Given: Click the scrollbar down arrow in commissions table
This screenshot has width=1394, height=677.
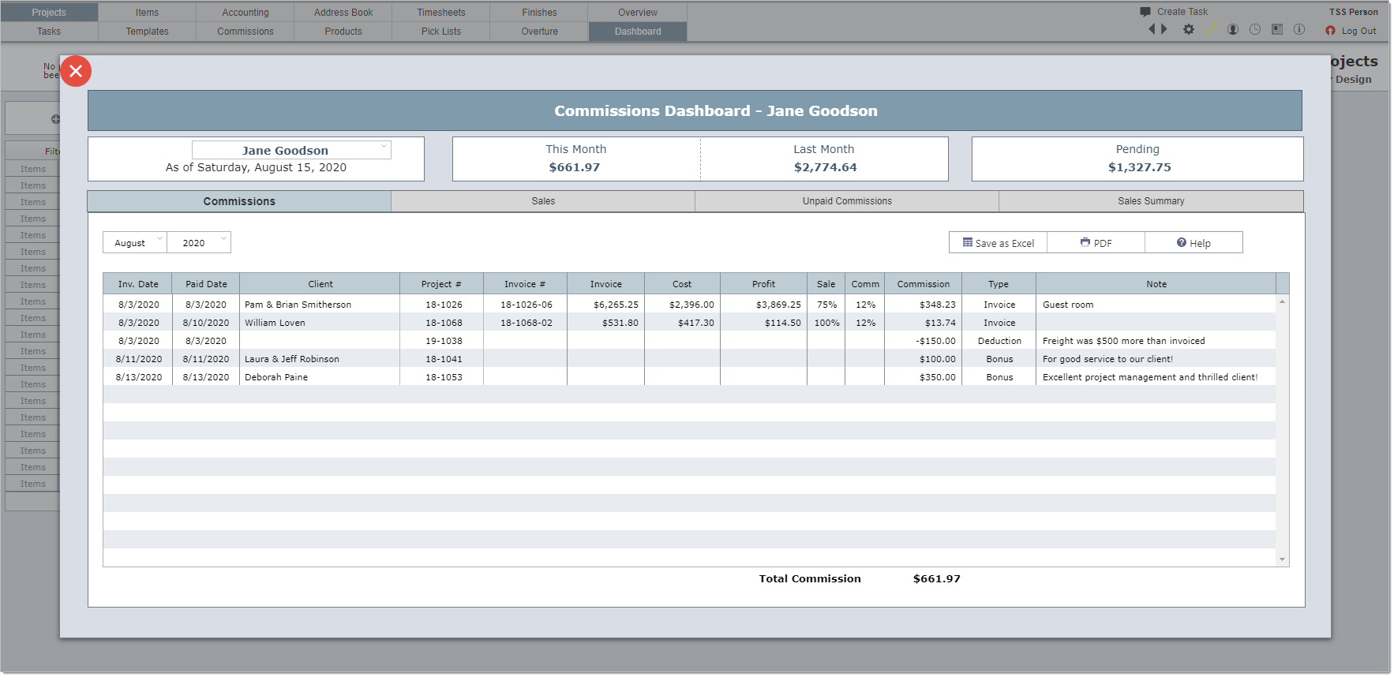Looking at the screenshot, I should (1282, 559).
